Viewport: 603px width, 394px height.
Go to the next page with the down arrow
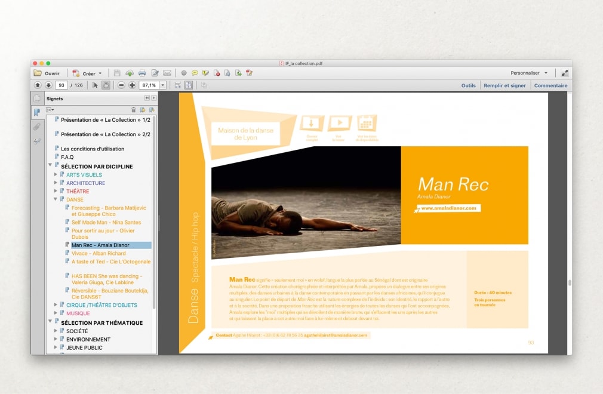click(x=48, y=85)
